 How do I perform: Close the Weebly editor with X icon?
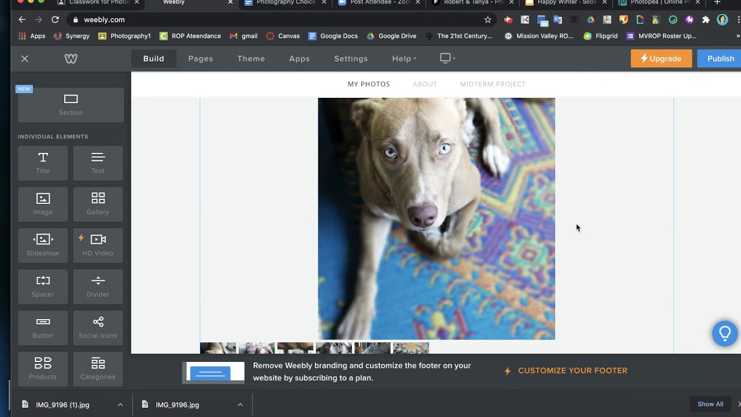[x=24, y=58]
